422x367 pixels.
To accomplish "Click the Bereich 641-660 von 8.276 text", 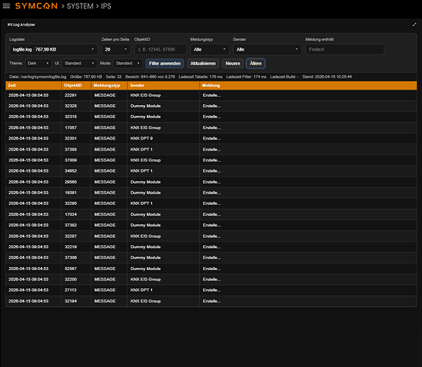I will [x=150, y=77].
